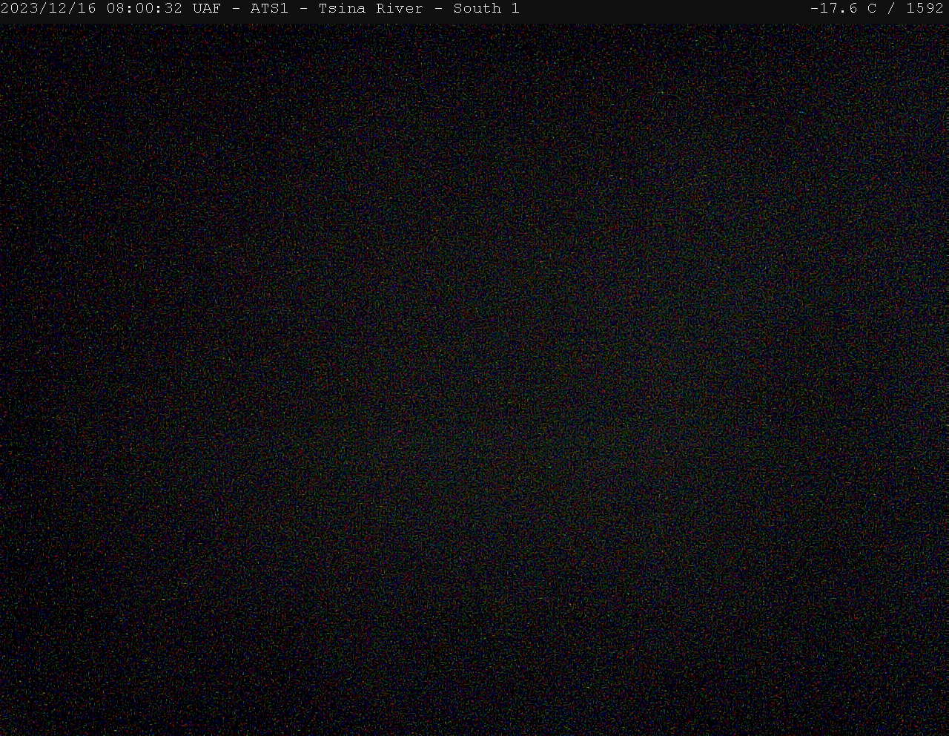Click the 'South 1' camera label
The height and width of the screenshot is (736, 949).
tap(486, 9)
